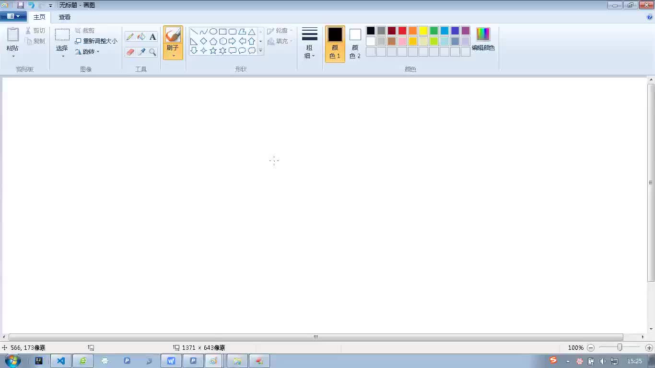Select Color 1 (颜色 1) box
Screen dimensions: 655x368
click(335, 44)
